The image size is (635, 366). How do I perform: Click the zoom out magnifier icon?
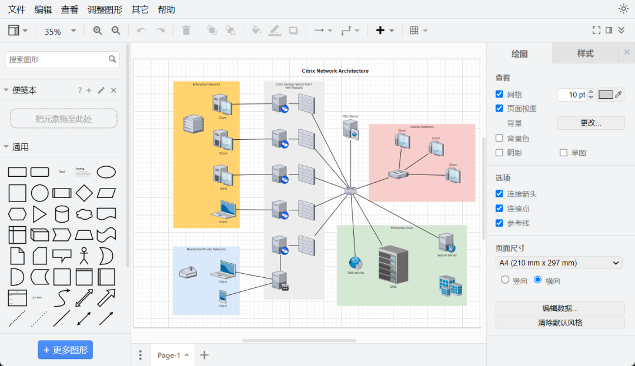(116, 31)
